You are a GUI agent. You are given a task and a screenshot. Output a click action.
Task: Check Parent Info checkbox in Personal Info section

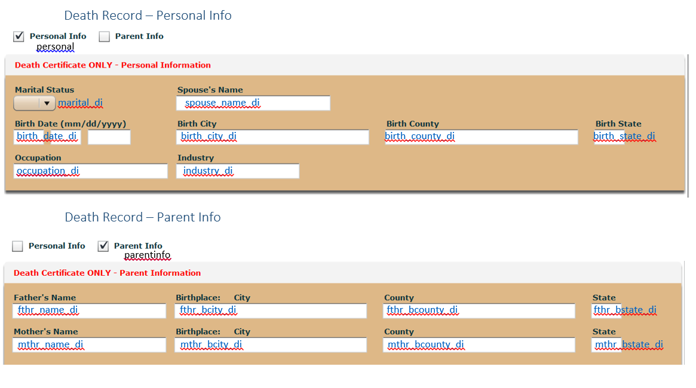[105, 36]
